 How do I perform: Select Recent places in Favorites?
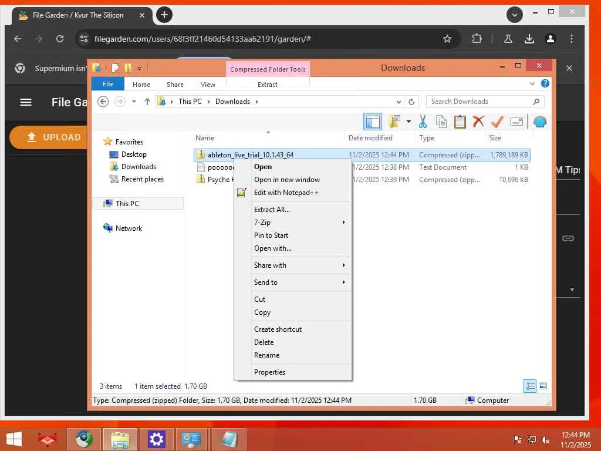[x=142, y=179]
